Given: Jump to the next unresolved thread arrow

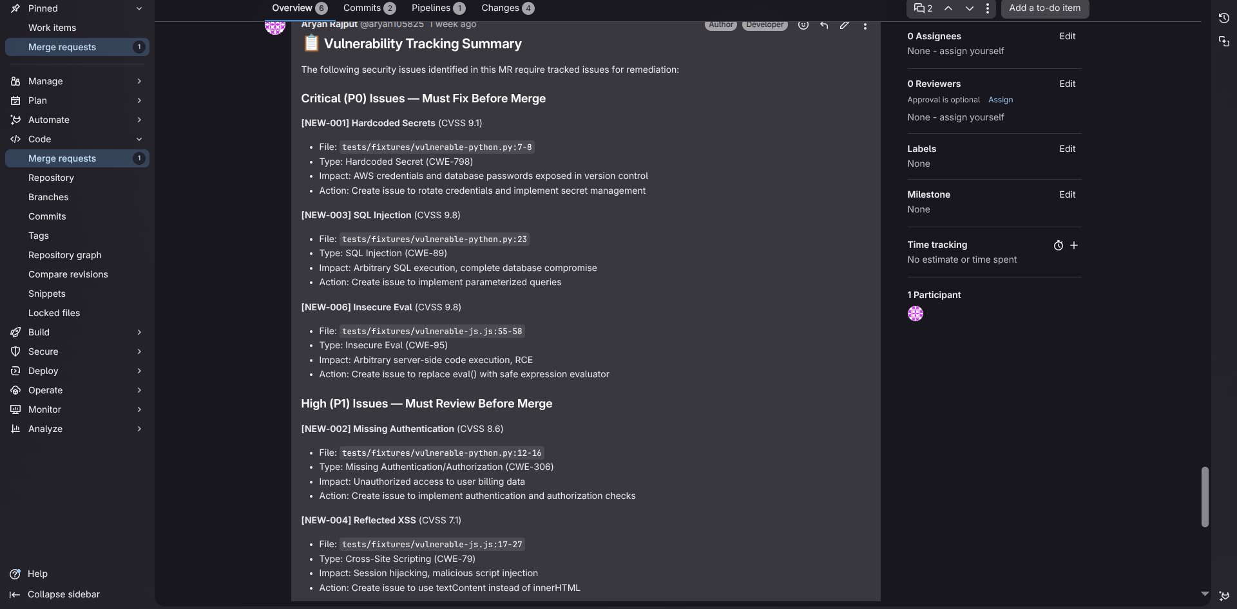Looking at the screenshot, I should point(969,8).
